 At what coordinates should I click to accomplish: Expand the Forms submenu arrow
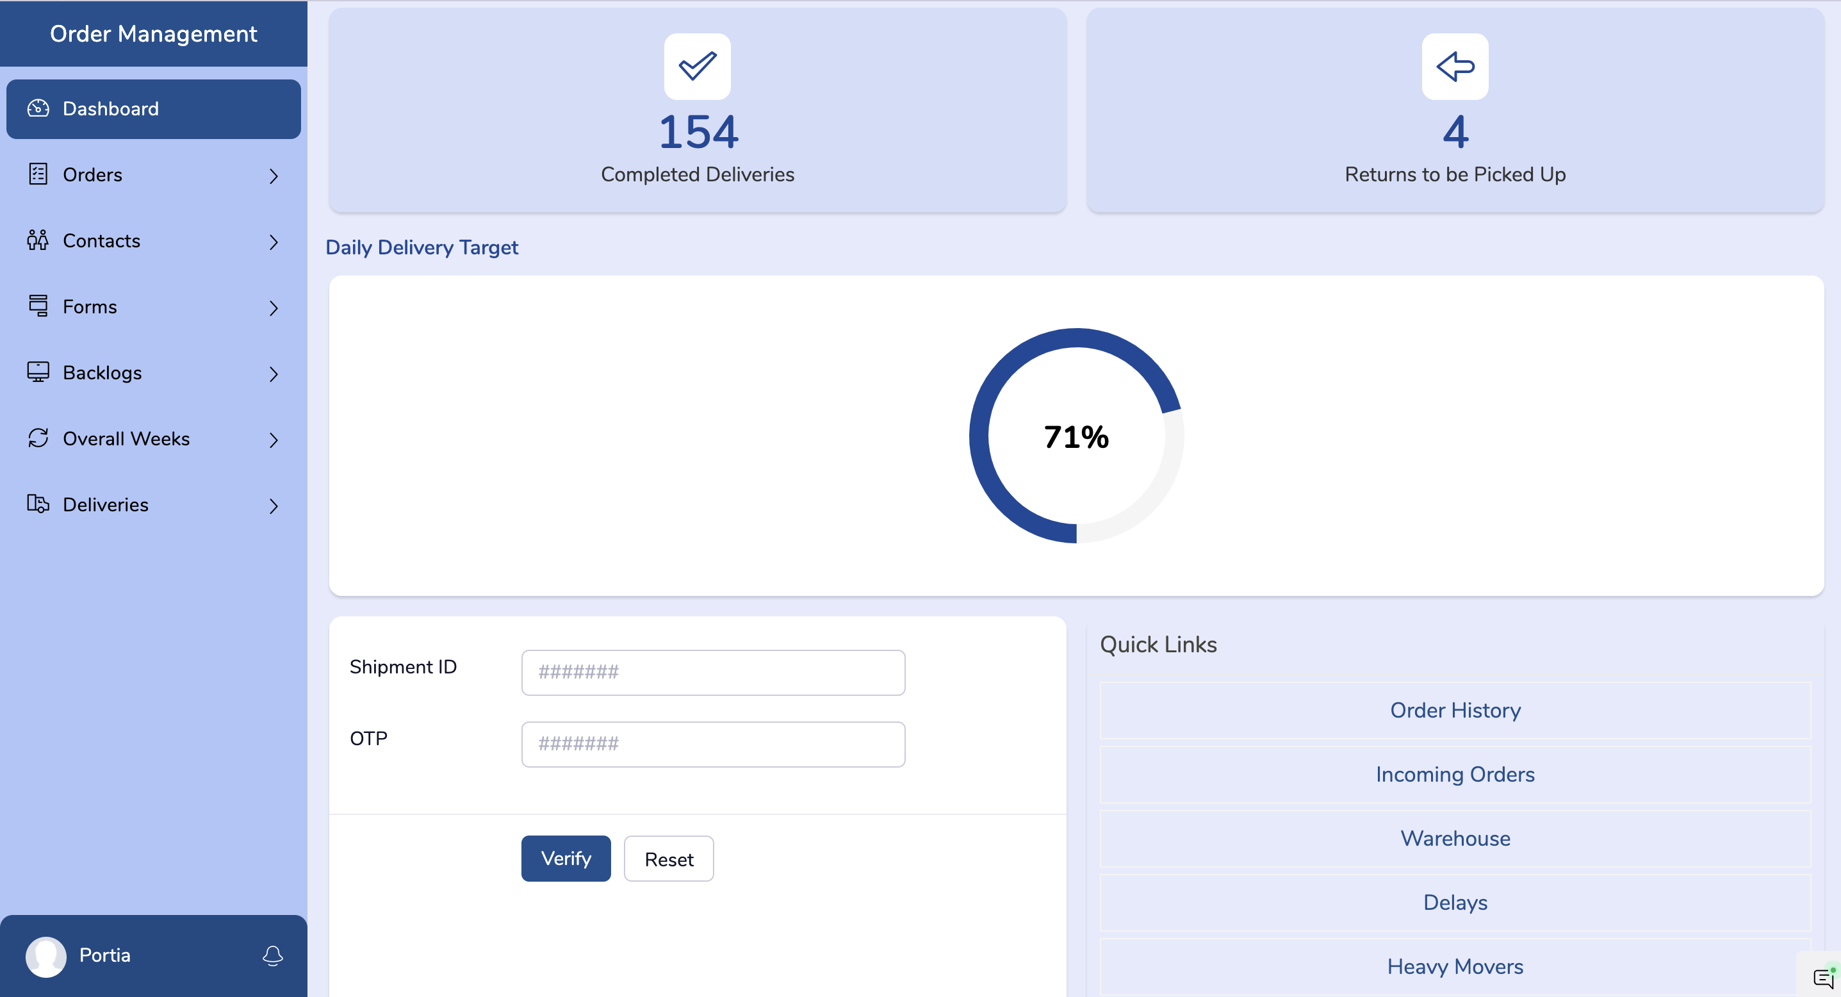click(x=274, y=308)
